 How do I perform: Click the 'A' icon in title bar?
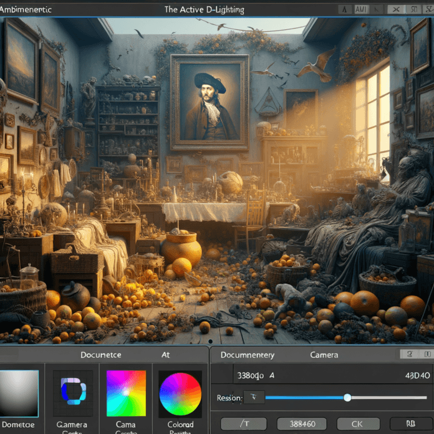point(344,9)
